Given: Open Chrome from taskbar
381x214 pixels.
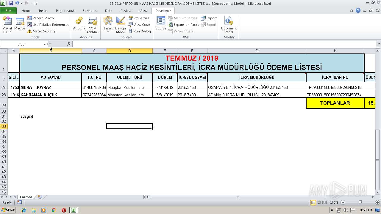Looking at the screenshot, I should [x=54, y=210].
